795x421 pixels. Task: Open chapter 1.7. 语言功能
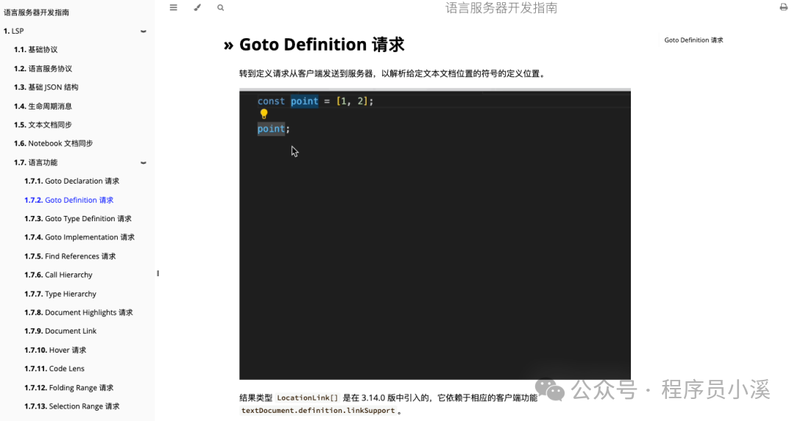[35, 162]
